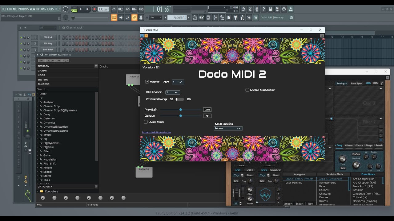
Task: Click the blue arrow left of Filter 2
Action: [331, 118]
